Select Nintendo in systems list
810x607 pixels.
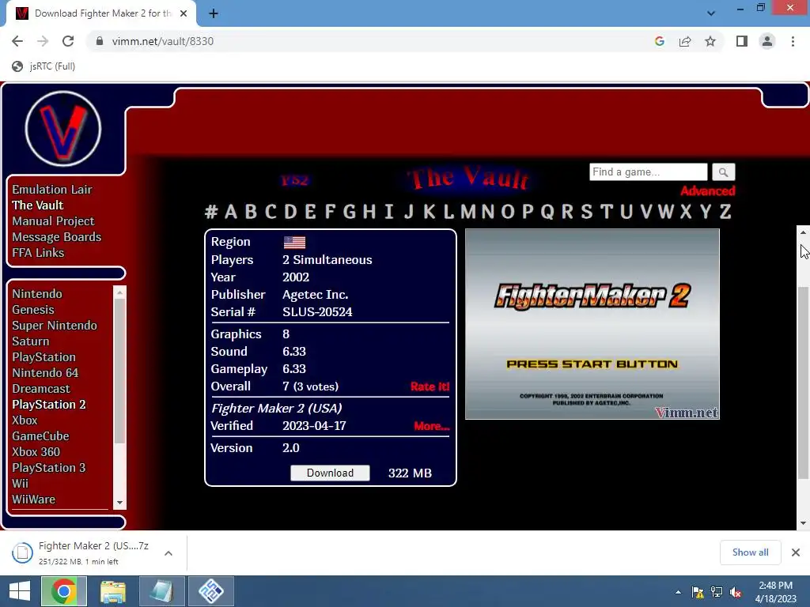coord(37,294)
